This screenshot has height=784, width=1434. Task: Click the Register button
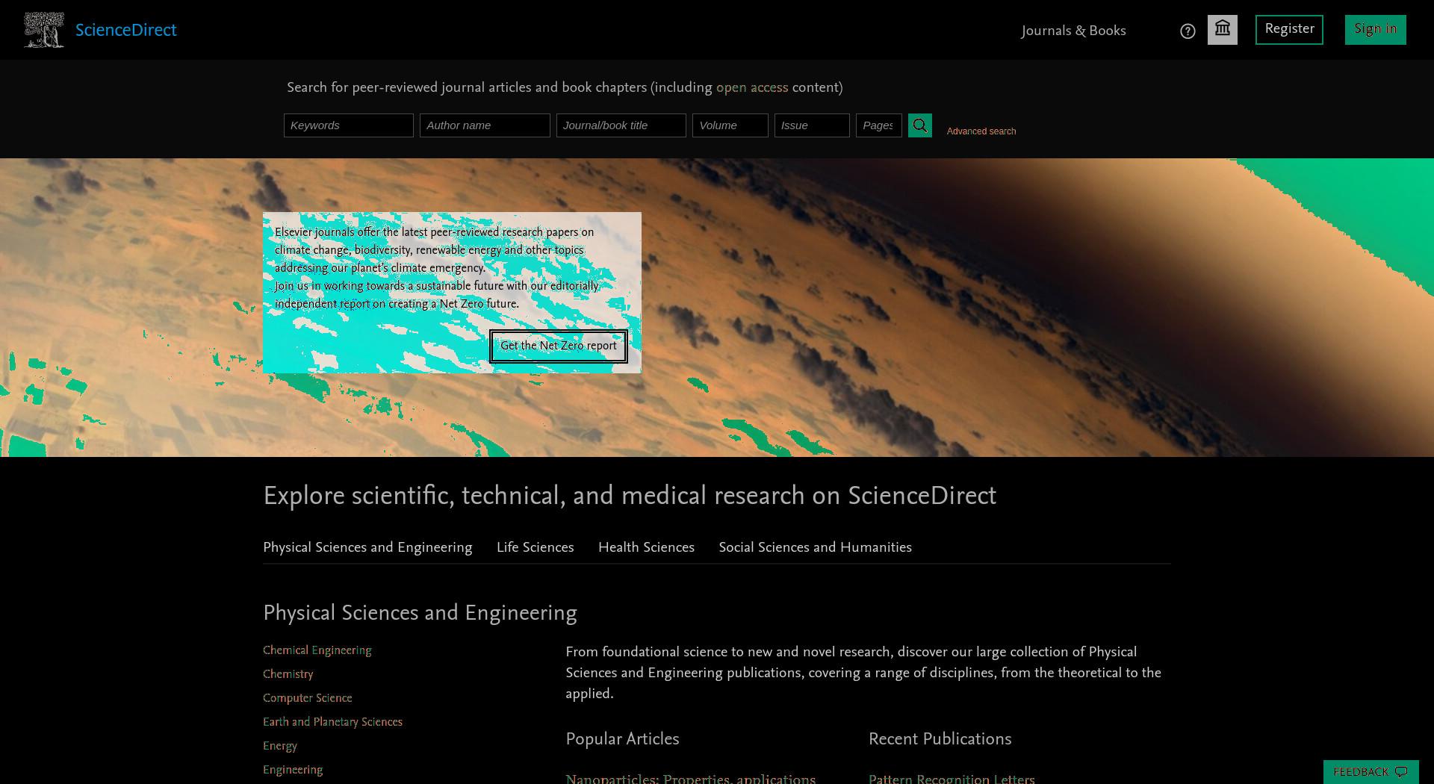click(x=1289, y=30)
